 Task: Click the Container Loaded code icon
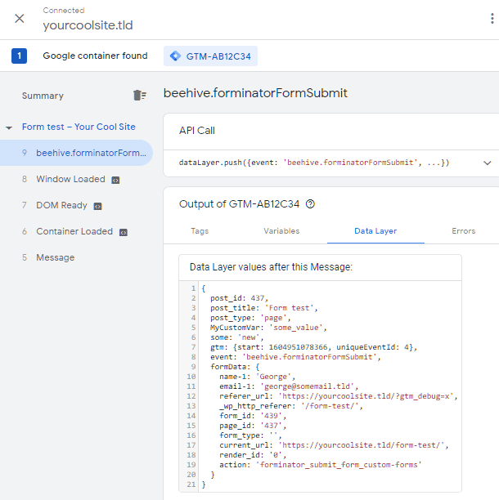click(124, 233)
